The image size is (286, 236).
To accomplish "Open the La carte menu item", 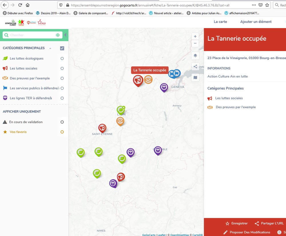I will (x=220, y=22).
